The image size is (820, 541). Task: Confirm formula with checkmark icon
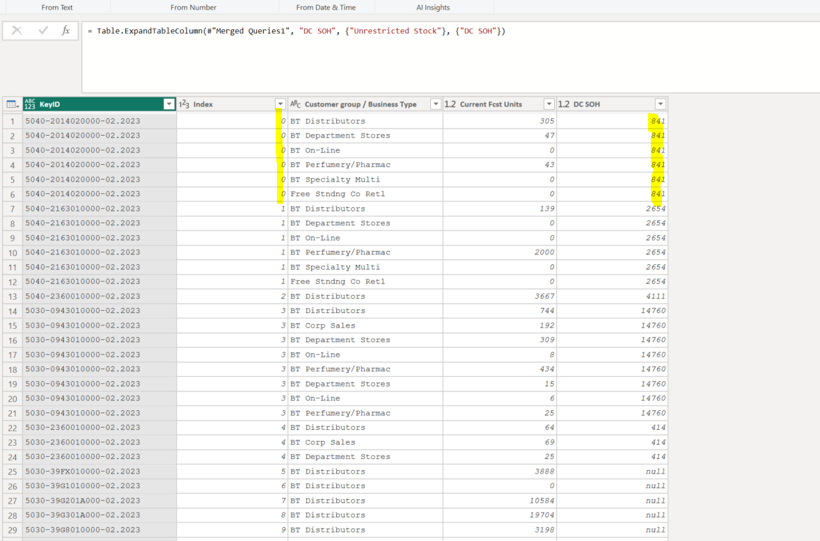click(43, 31)
